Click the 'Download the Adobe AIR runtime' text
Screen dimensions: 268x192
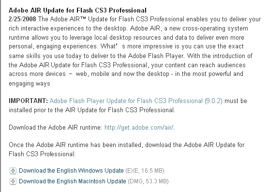[x=55, y=128]
